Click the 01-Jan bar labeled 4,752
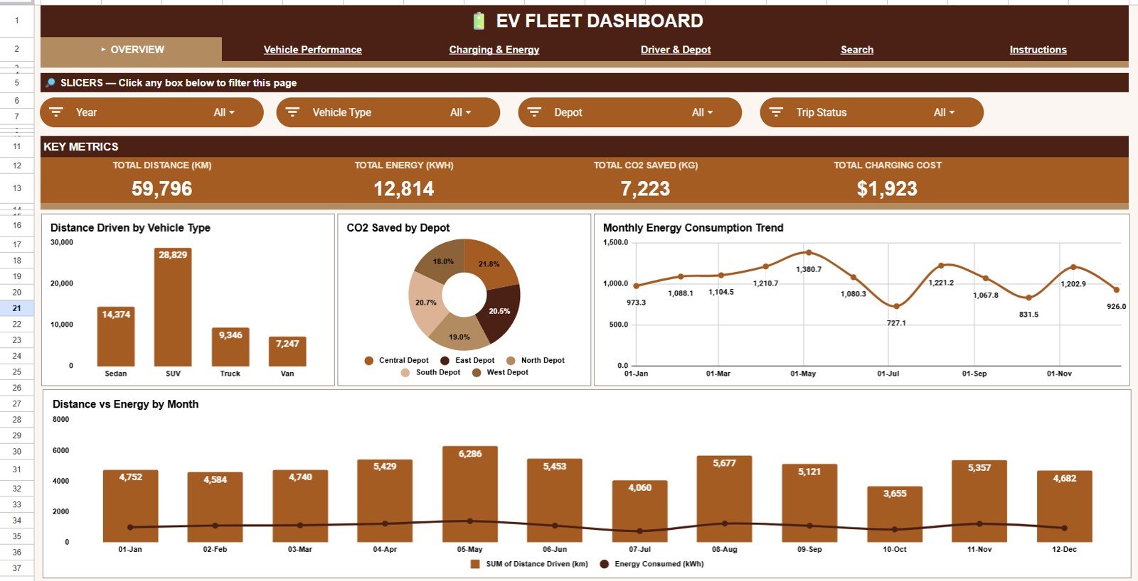The height and width of the screenshot is (581, 1138). (x=130, y=506)
